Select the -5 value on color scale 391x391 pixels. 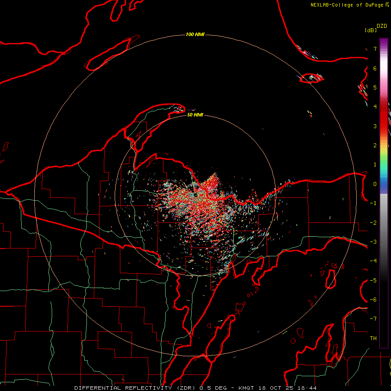pyautogui.click(x=373, y=281)
